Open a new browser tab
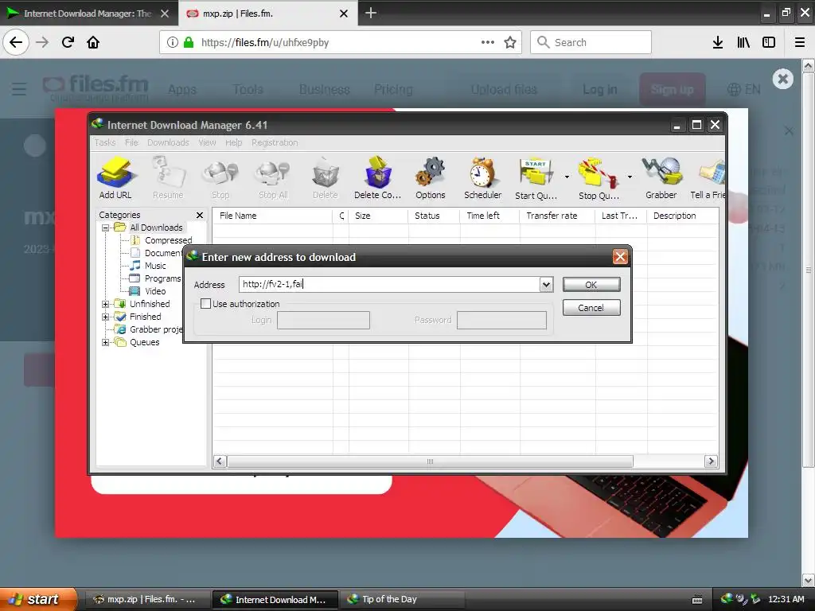The height and width of the screenshot is (611, 815). [371, 13]
